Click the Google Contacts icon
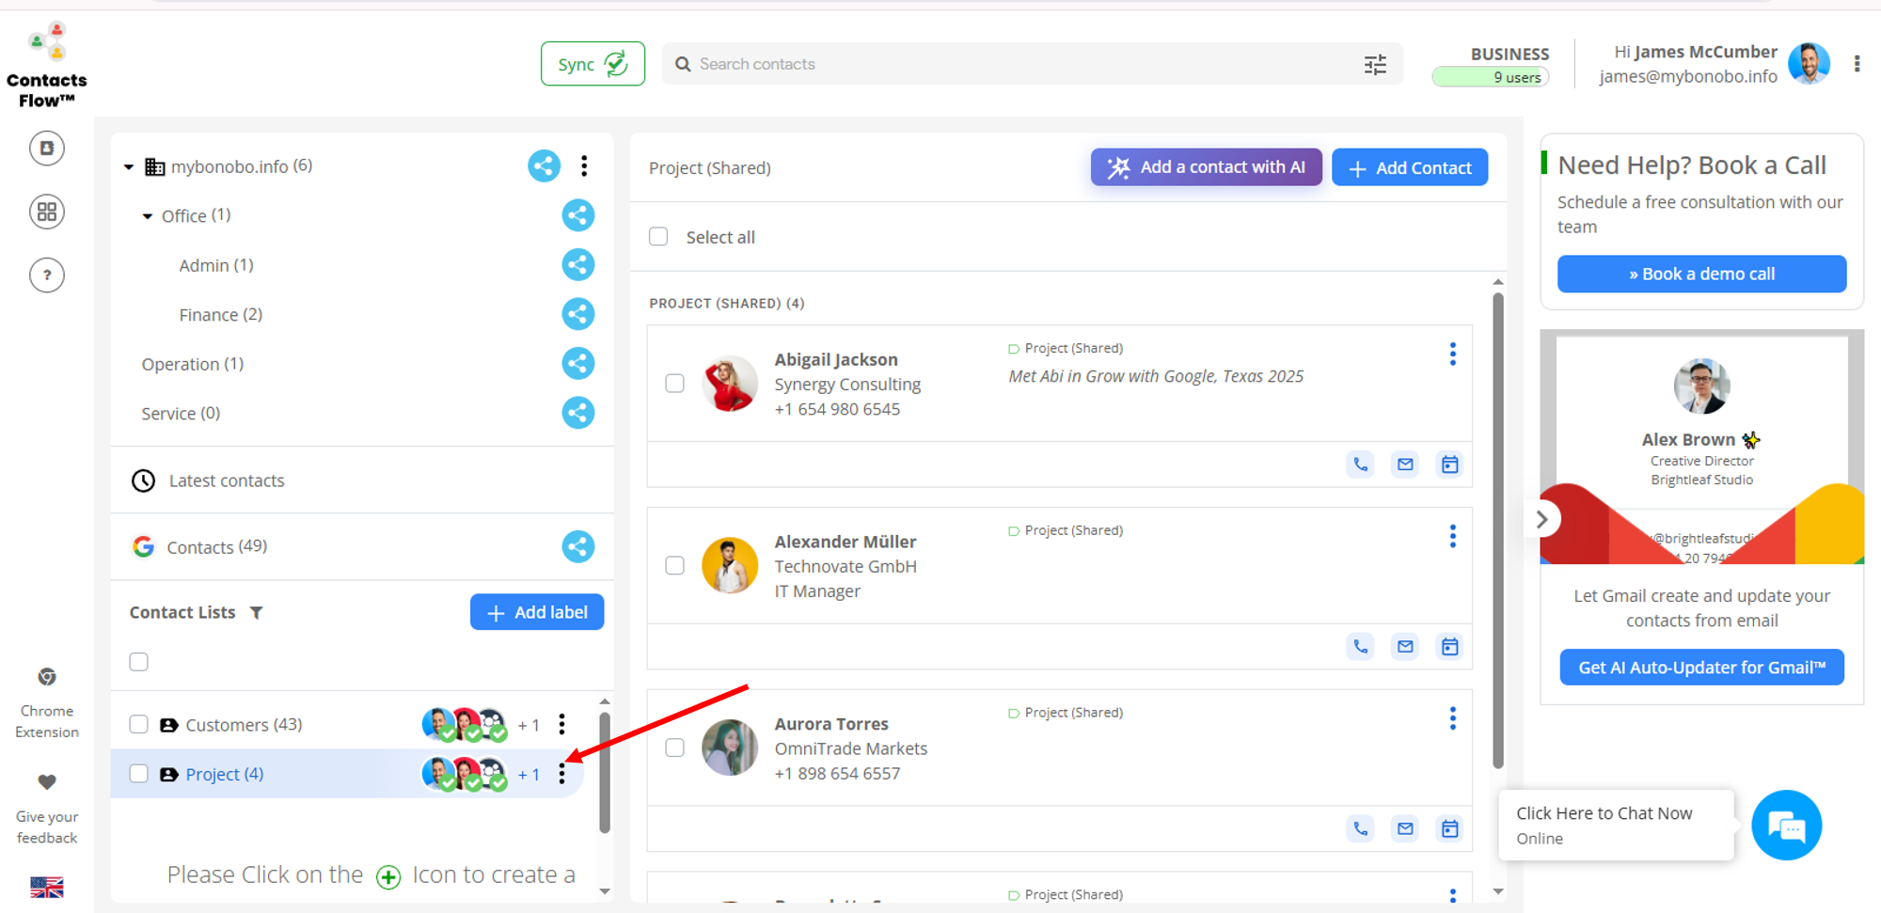The height and width of the screenshot is (913, 1881). 144,546
